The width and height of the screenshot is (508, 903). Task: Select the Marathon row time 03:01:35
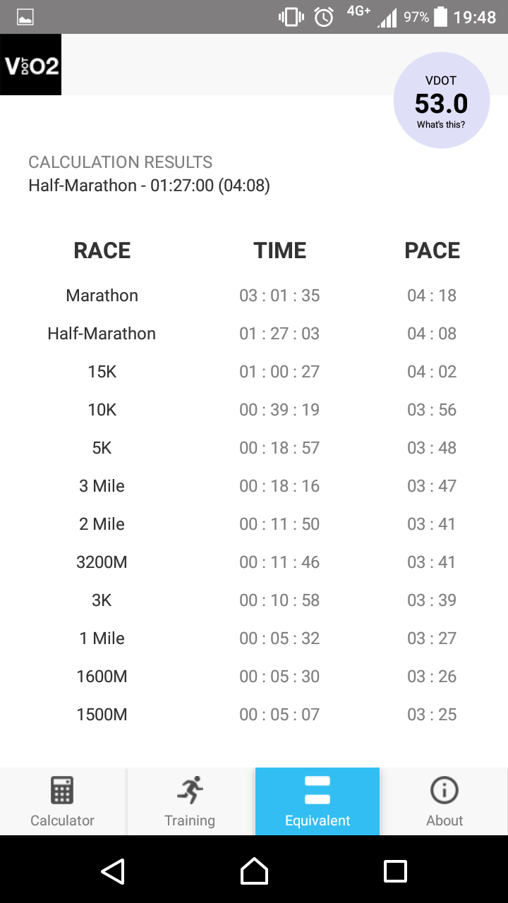click(279, 296)
